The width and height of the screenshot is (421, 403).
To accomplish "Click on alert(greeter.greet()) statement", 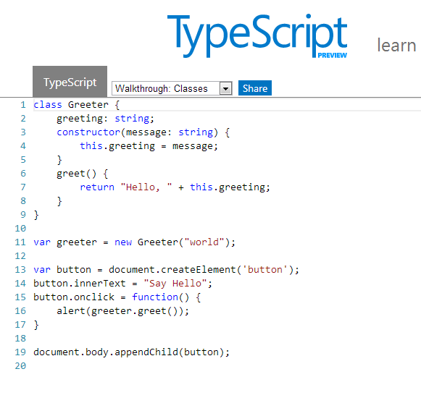I will [x=122, y=311].
